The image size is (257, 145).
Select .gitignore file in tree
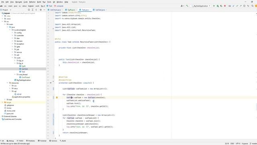(10, 105)
